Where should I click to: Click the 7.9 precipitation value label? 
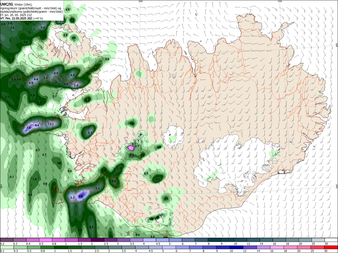(x=29, y=128)
